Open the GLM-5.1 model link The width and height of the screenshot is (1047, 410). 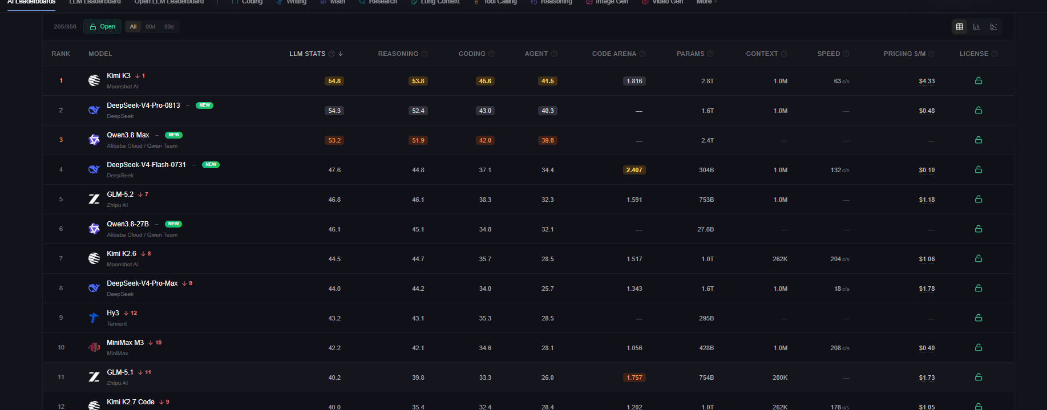(120, 372)
